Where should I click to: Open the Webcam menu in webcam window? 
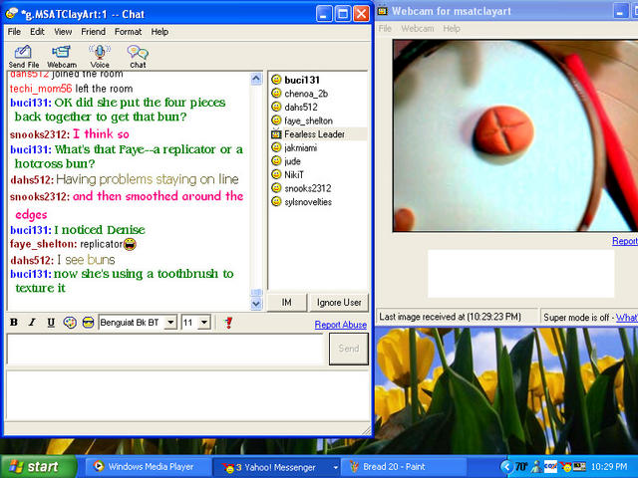point(418,29)
